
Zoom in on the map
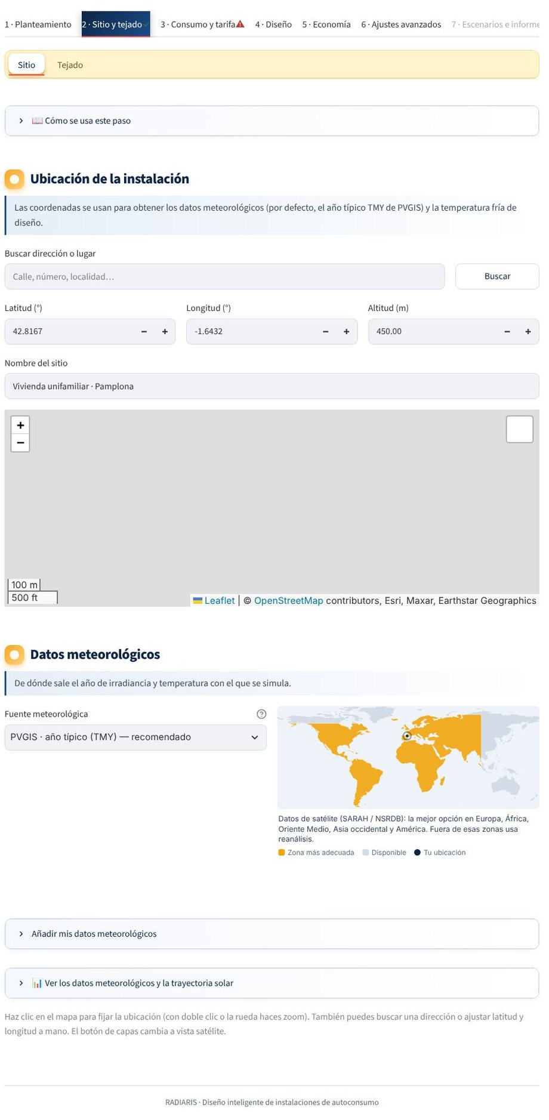tap(20, 425)
